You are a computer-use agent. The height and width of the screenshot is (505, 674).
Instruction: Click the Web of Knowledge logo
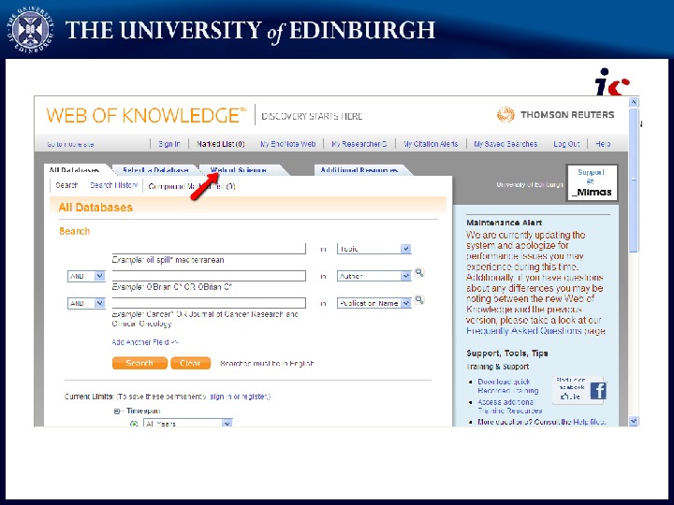(147, 115)
